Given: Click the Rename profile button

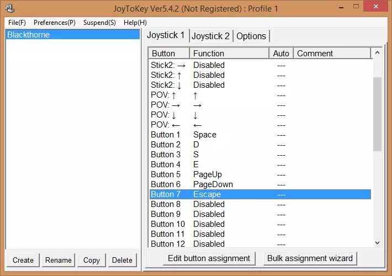Looking at the screenshot, I should click(x=59, y=260).
